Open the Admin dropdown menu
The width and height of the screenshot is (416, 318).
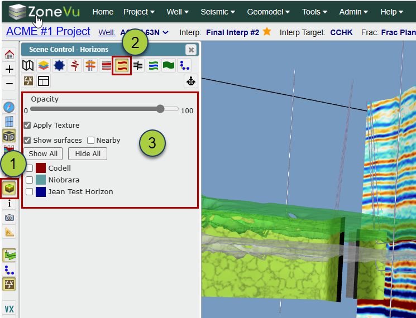[x=353, y=12]
